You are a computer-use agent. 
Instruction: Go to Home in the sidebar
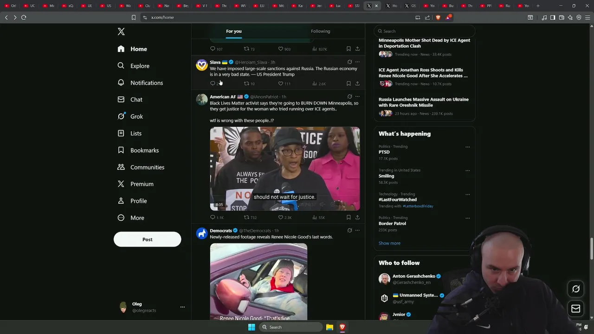(133, 49)
